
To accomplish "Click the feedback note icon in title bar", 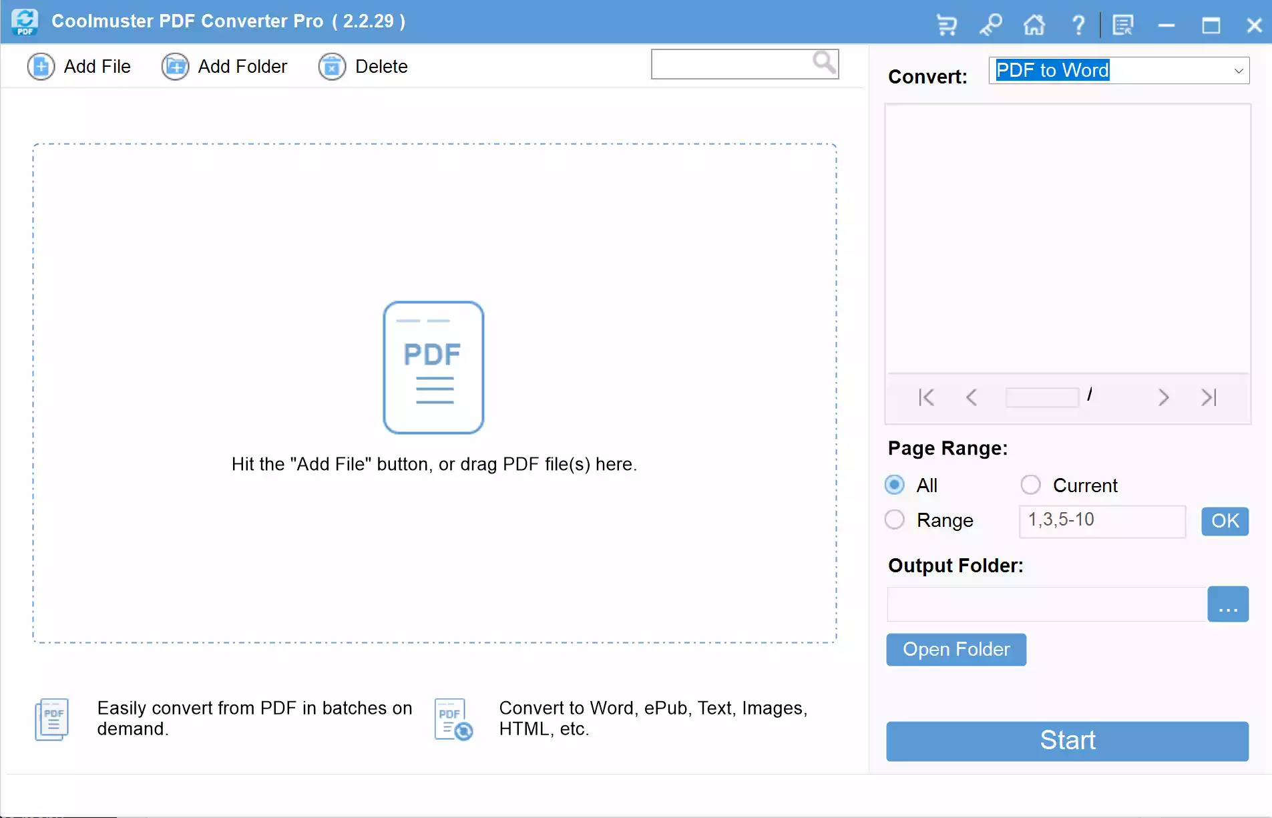I will tap(1123, 25).
